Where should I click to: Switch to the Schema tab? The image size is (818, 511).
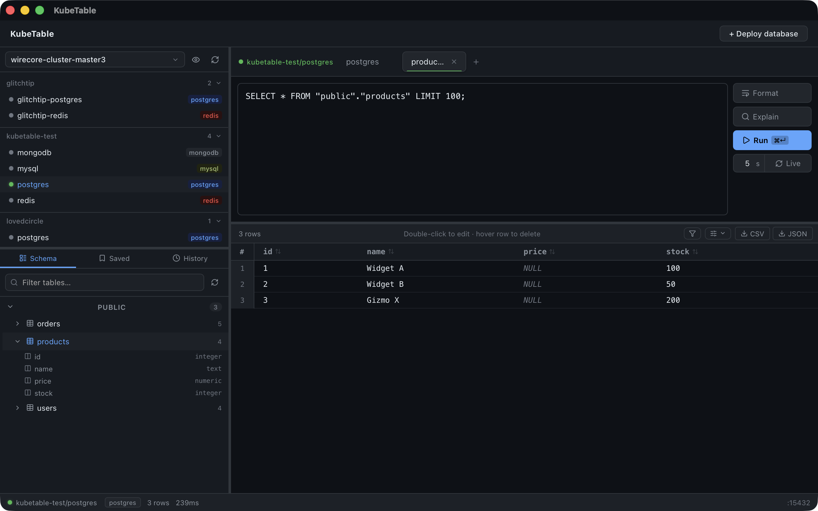38,258
